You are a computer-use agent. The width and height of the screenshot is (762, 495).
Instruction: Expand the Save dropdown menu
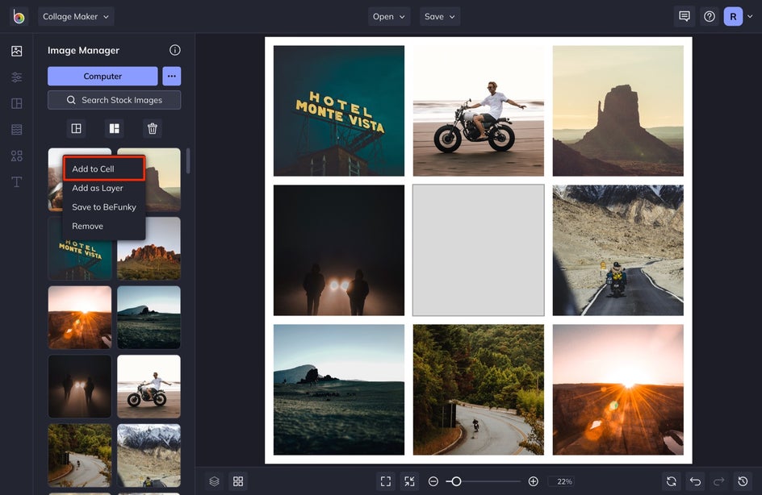click(x=440, y=16)
